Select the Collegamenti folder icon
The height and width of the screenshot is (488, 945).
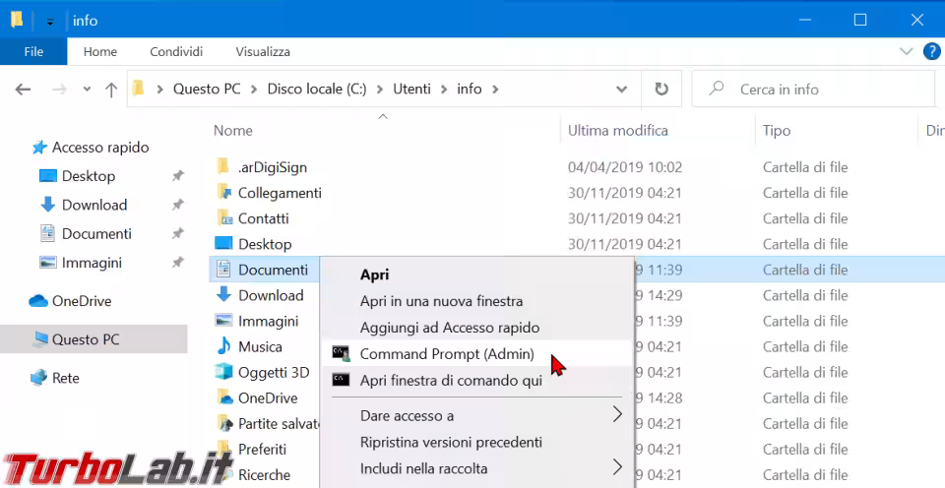pyautogui.click(x=223, y=193)
